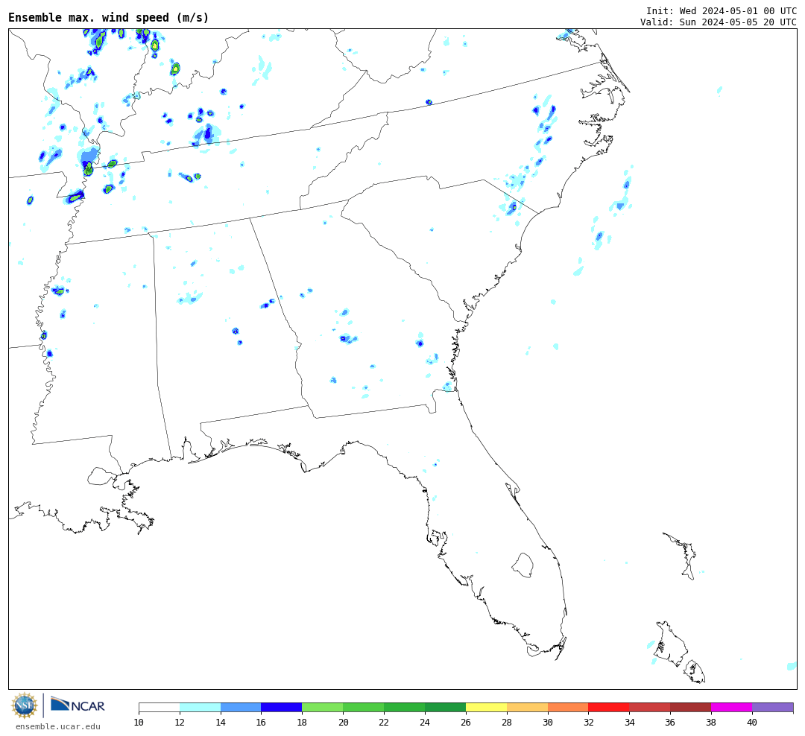Pick the dark green 24-26 colorbar segment
Screen dimensions: 805x736
coord(445,708)
